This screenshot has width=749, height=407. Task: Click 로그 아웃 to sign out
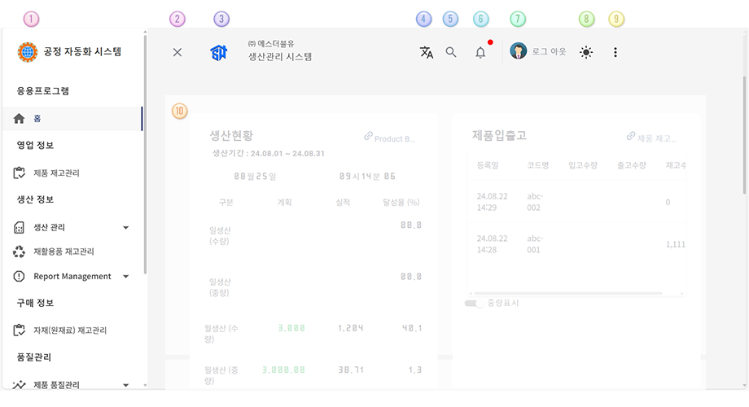(549, 52)
